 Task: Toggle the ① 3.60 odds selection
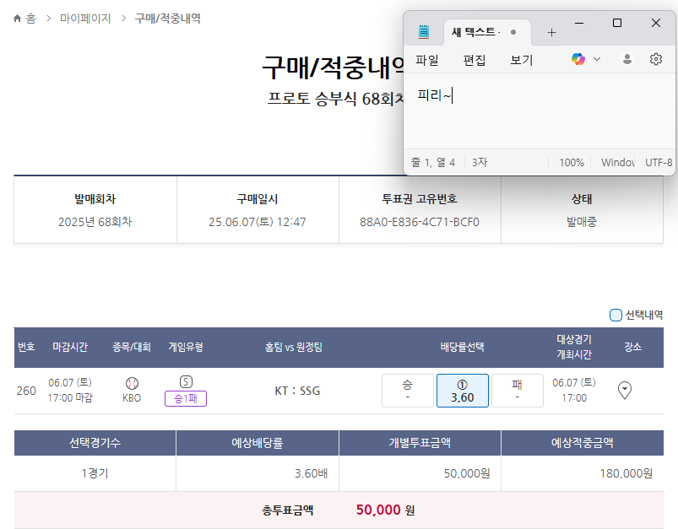pyautogui.click(x=462, y=391)
